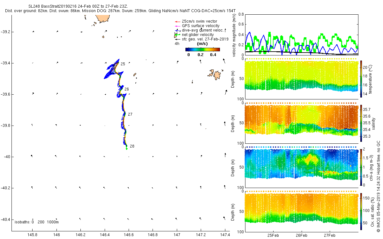This screenshot has height=239, width=383.
Task: Click the '145.8' longitude tick label
Action: pyautogui.click(x=32, y=235)
